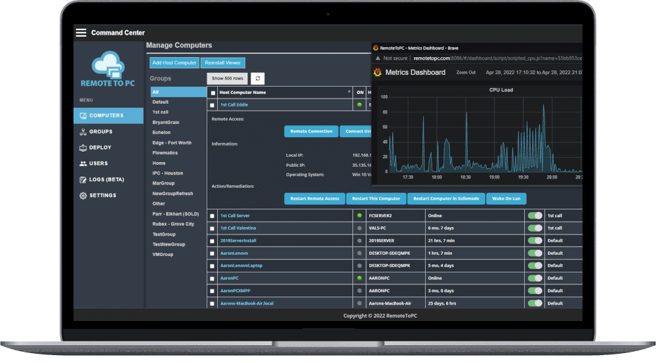Viewport: 656px width, 363px height.
Task: Tick the checkbox for 2019ServerInstall
Action: click(x=212, y=241)
